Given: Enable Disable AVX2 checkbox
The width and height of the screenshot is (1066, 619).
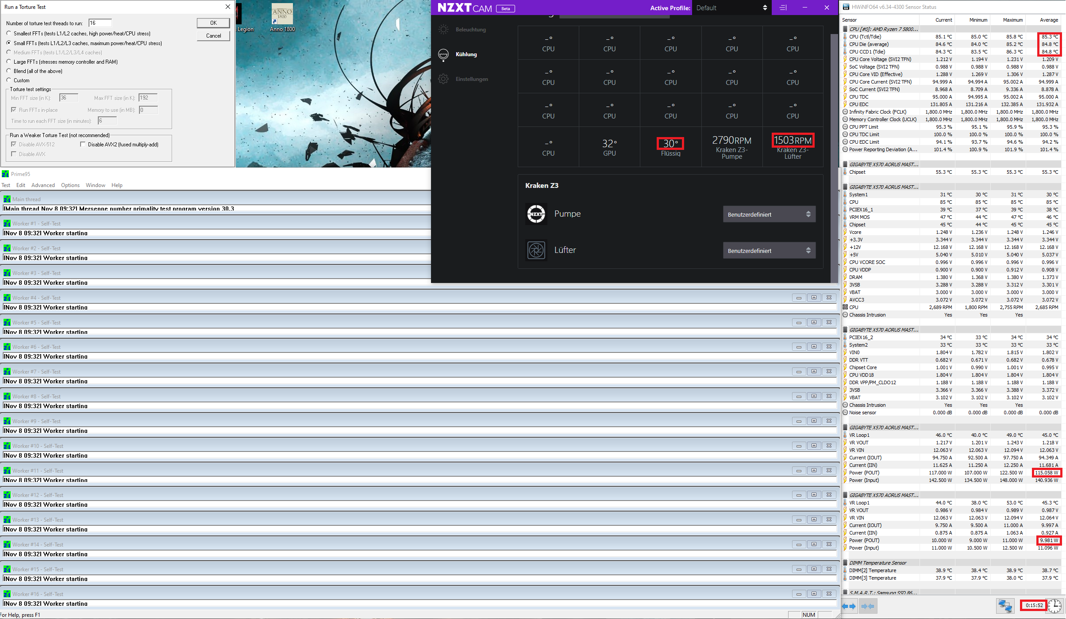Looking at the screenshot, I should click(83, 145).
